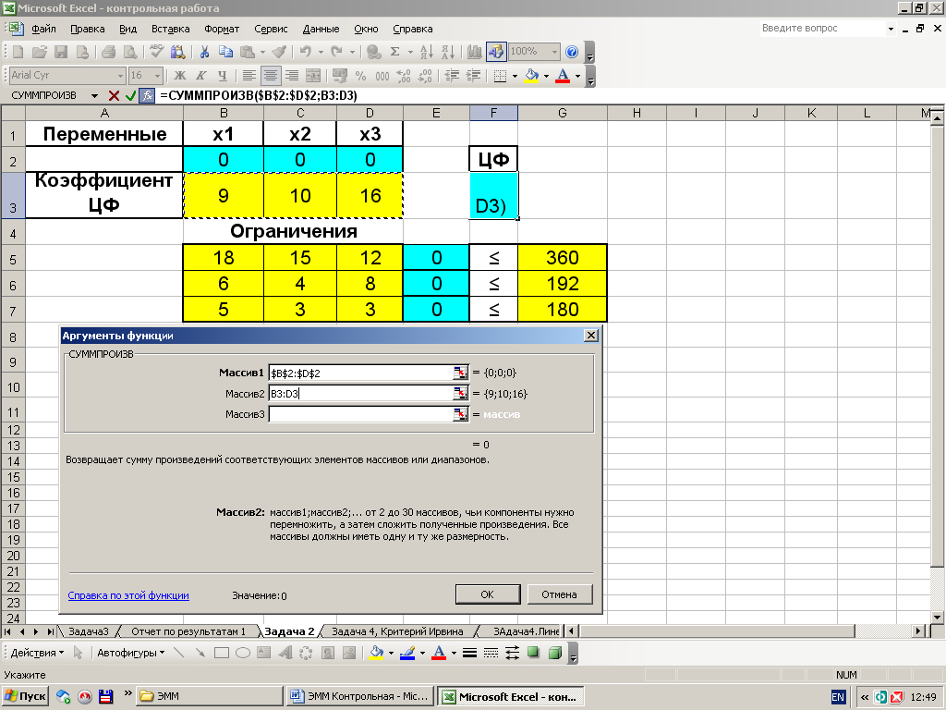Click the Percent style icon
Viewport: 946px width, 710px height.
point(359,76)
